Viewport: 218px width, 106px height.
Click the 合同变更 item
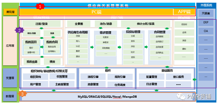pyautogui.click(x=160, y=47)
